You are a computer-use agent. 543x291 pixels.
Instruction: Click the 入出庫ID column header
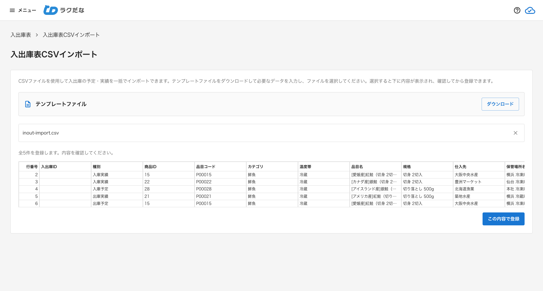(65, 167)
